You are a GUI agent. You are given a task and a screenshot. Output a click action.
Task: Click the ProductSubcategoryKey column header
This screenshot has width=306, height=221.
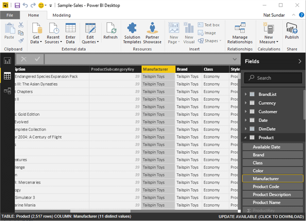[x=115, y=69]
